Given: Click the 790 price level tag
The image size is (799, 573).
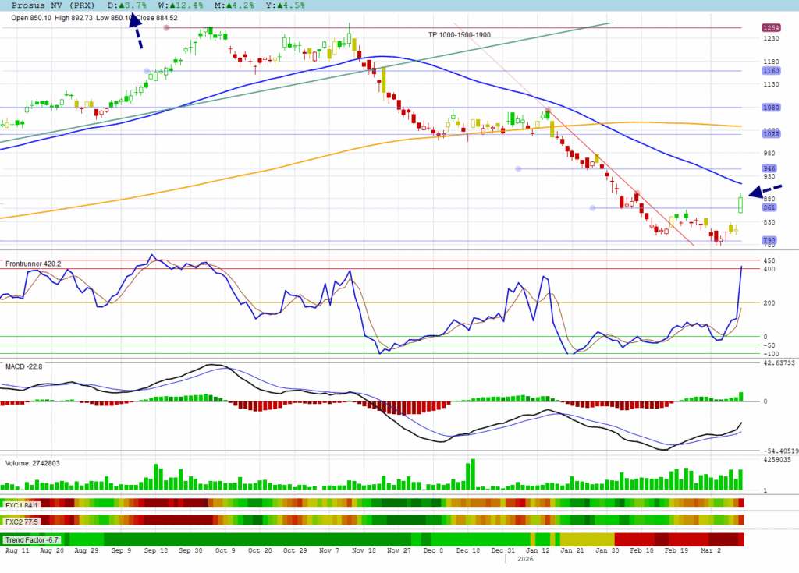Looking at the screenshot, I should pyautogui.click(x=770, y=240).
